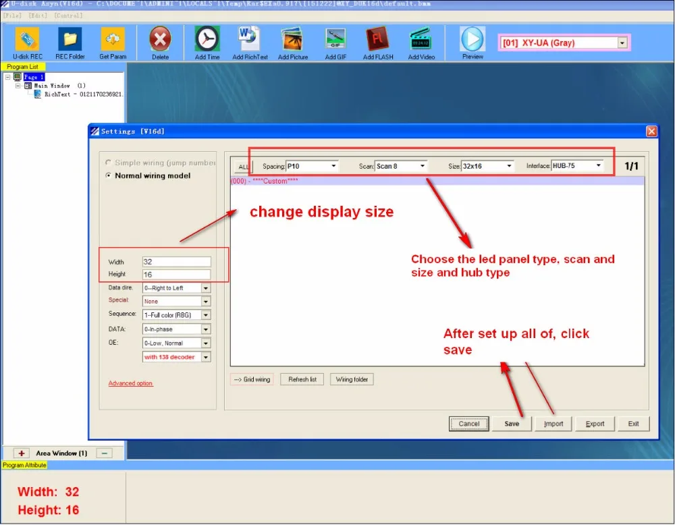Select the Program Attribute tab
This screenshot has width=675, height=525.
[x=24, y=465]
